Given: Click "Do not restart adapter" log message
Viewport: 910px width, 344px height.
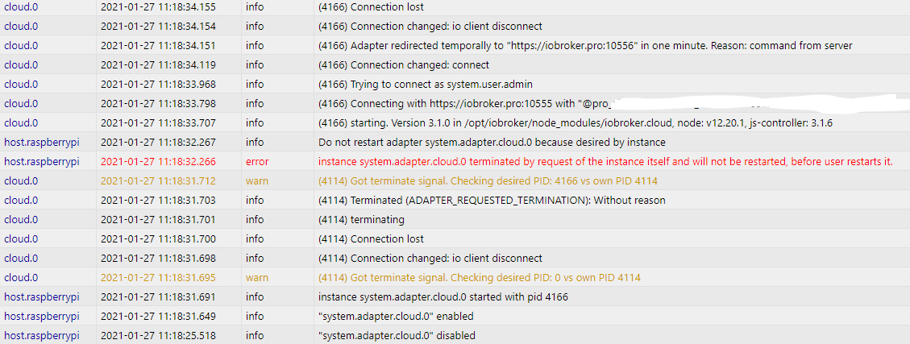Looking at the screenshot, I should (492, 142).
